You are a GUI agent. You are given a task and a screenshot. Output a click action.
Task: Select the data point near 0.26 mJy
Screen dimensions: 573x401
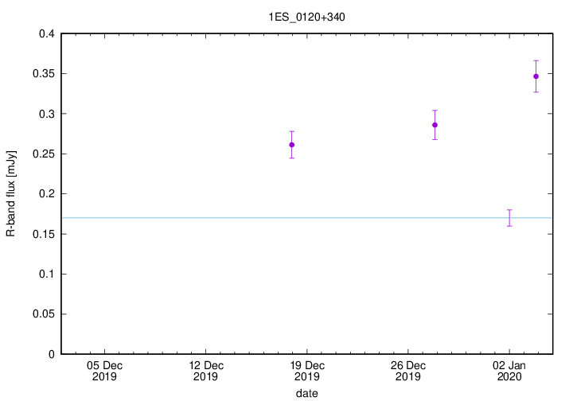(x=292, y=145)
